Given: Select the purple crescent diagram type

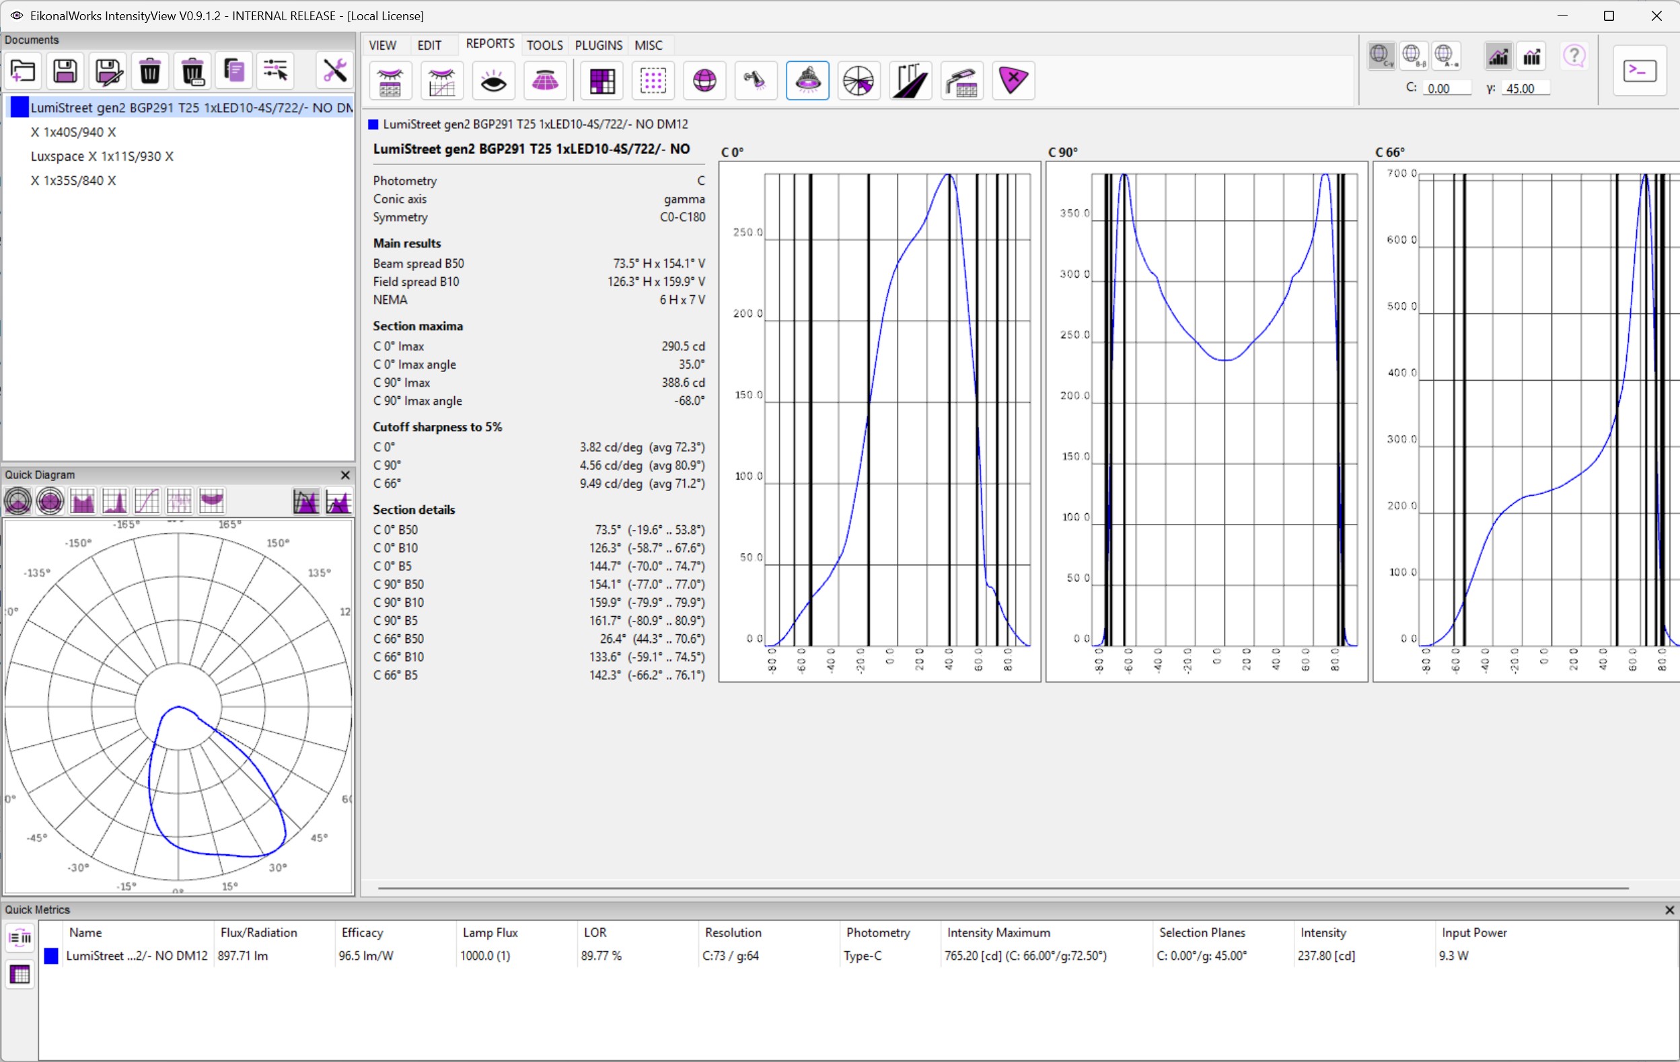Looking at the screenshot, I should pyautogui.click(x=211, y=500).
